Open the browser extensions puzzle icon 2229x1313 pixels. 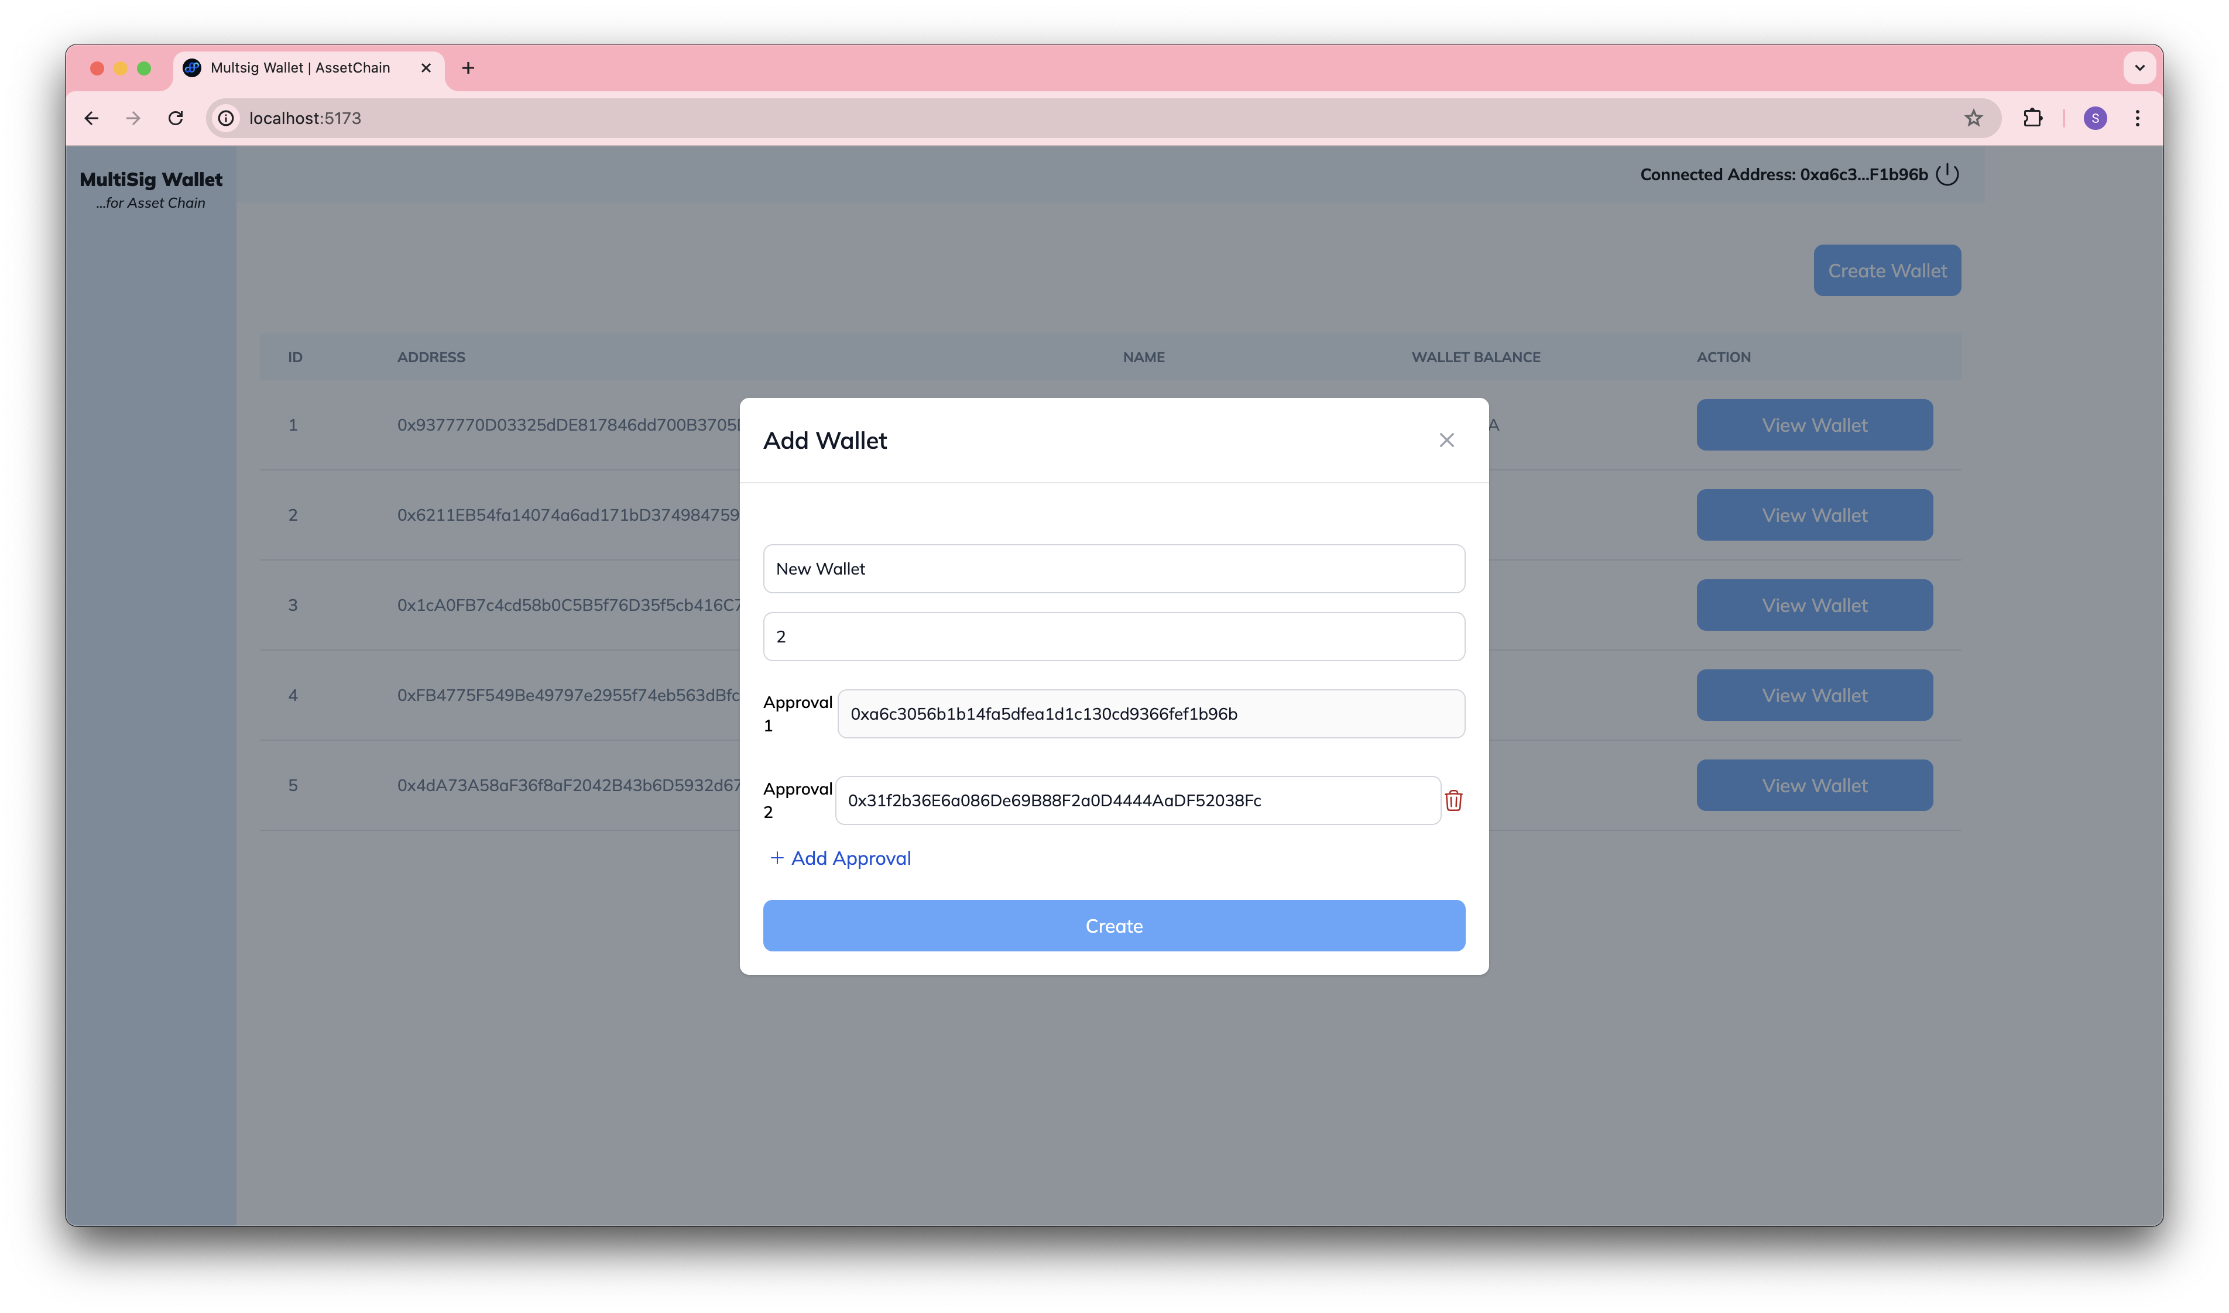2032,119
